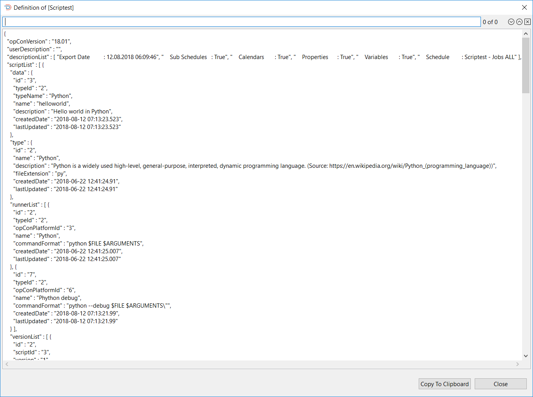This screenshot has width=533, height=397.
Task: Click "lastUpdated" 2018-06-22 12:41:24.91 line
Action: pyautogui.click(x=66, y=189)
